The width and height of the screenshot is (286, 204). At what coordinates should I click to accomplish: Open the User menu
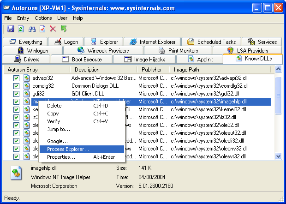click(62, 18)
